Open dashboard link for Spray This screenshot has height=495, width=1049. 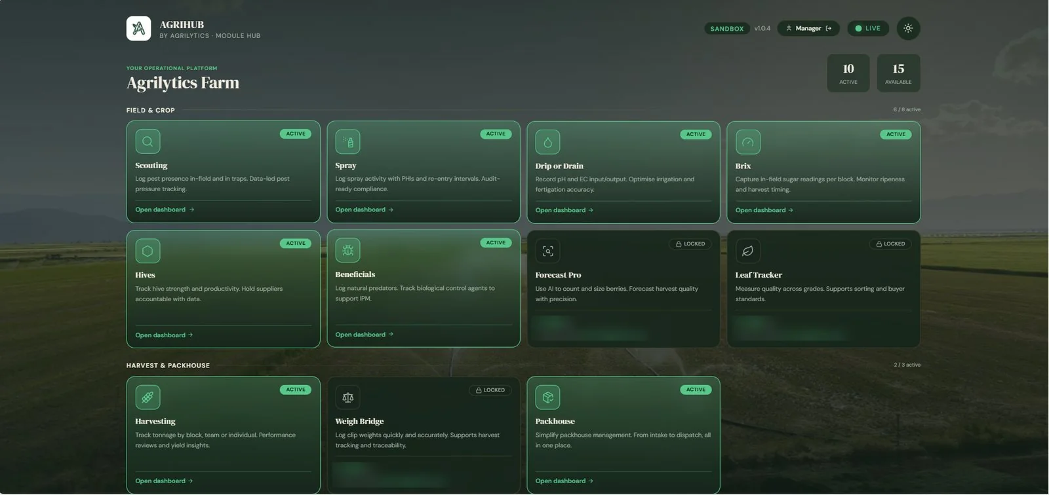pos(365,210)
